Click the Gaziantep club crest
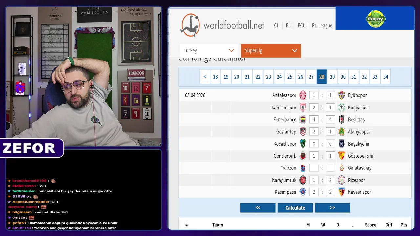Screen dimensions: 420x236 303,132
